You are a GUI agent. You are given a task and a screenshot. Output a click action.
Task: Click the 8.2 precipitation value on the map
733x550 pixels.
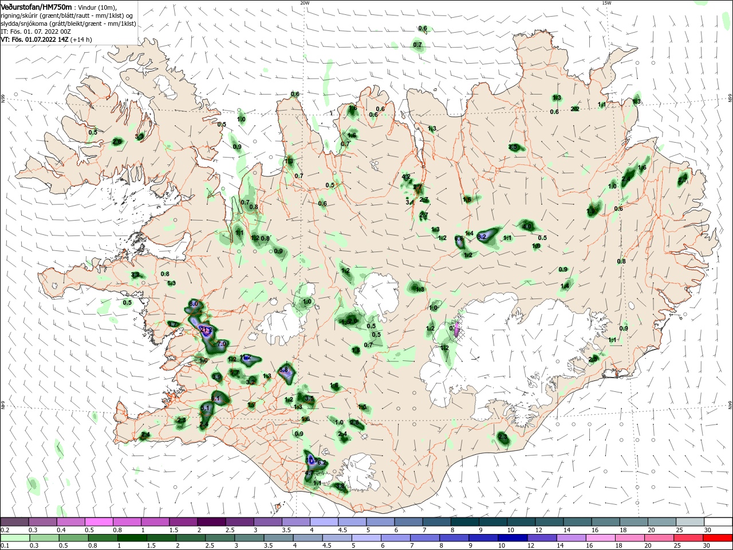pos(482,236)
